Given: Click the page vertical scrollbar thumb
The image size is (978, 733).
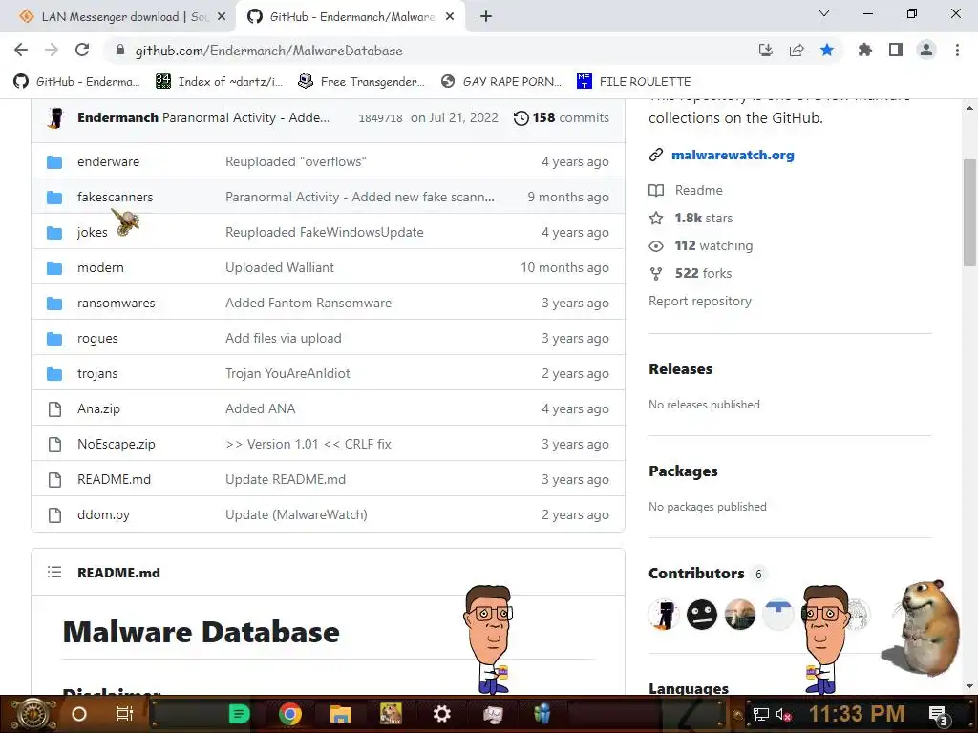Looking at the screenshot, I should click(969, 212).
